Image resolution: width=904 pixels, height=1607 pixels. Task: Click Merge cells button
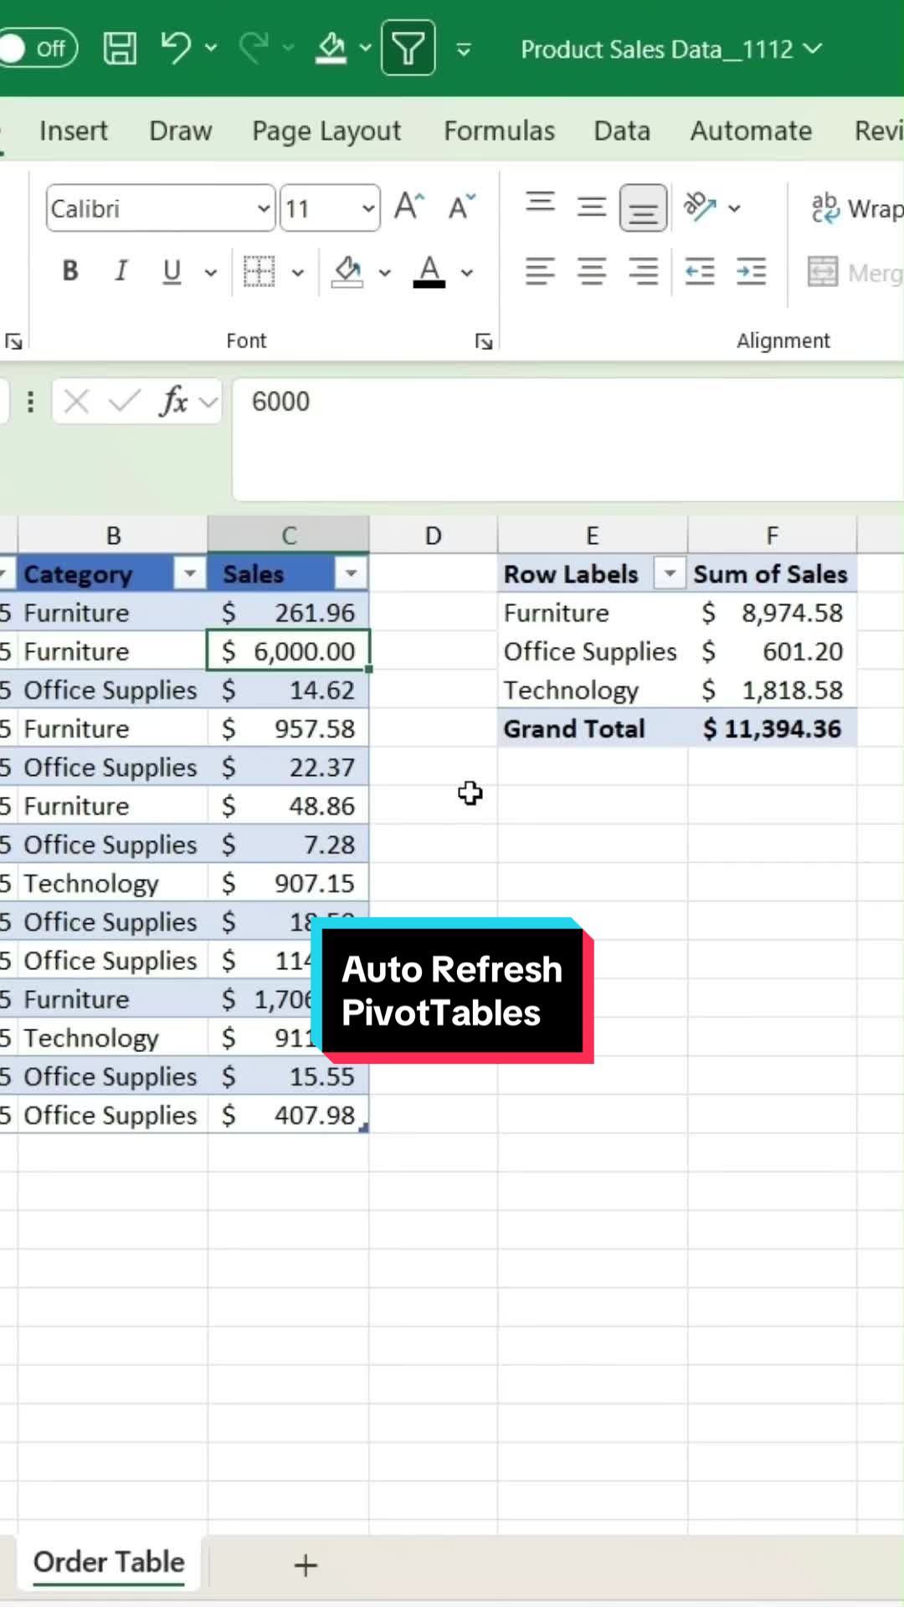(x=855, y=272)
